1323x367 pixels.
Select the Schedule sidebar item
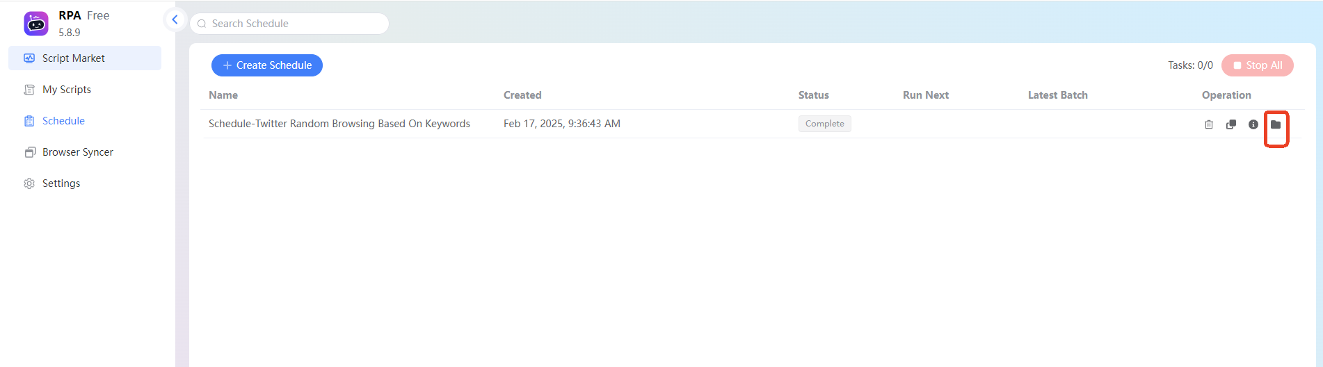(63, 121)
